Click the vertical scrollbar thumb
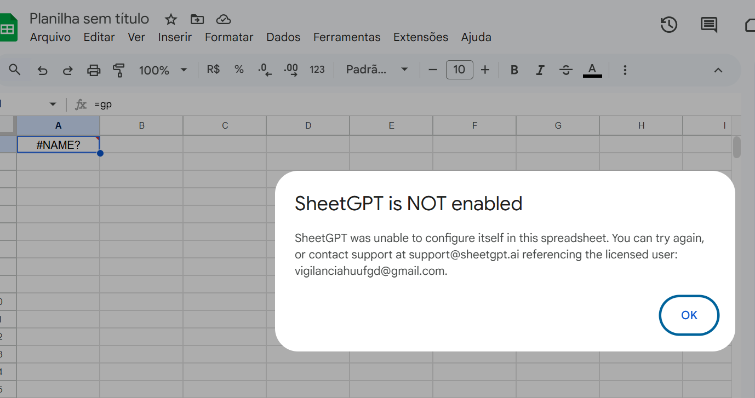The height and width of the screenshot is (398, 755). point(737,147)
